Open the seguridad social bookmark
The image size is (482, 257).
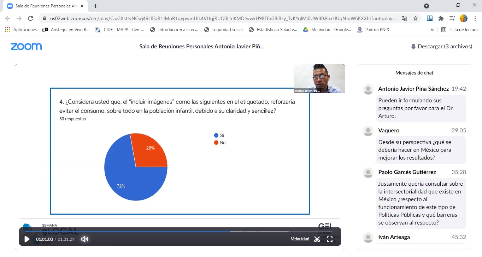pos(223,30)
